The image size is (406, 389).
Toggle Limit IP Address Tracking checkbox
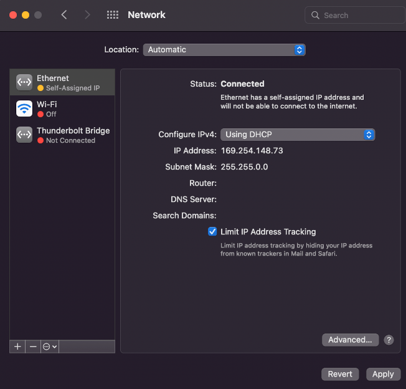click(x=212, y=231)
